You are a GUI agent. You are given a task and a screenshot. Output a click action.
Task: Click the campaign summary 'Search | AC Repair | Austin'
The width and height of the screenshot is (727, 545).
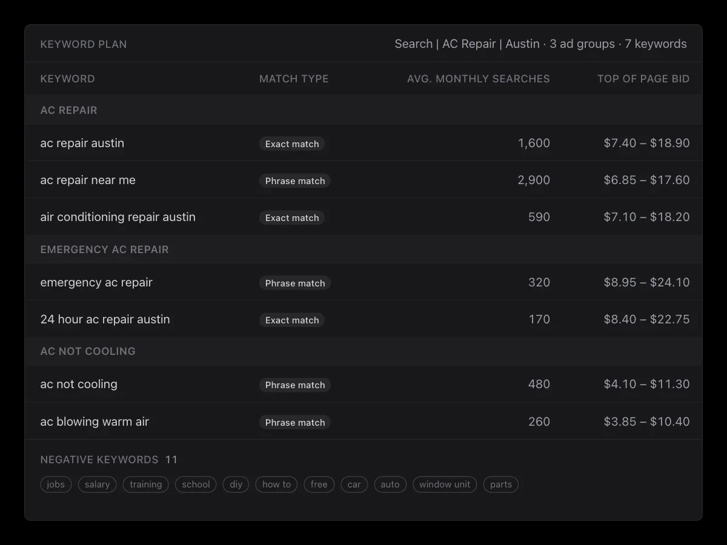pyautogui.click(x=467, y=44)
